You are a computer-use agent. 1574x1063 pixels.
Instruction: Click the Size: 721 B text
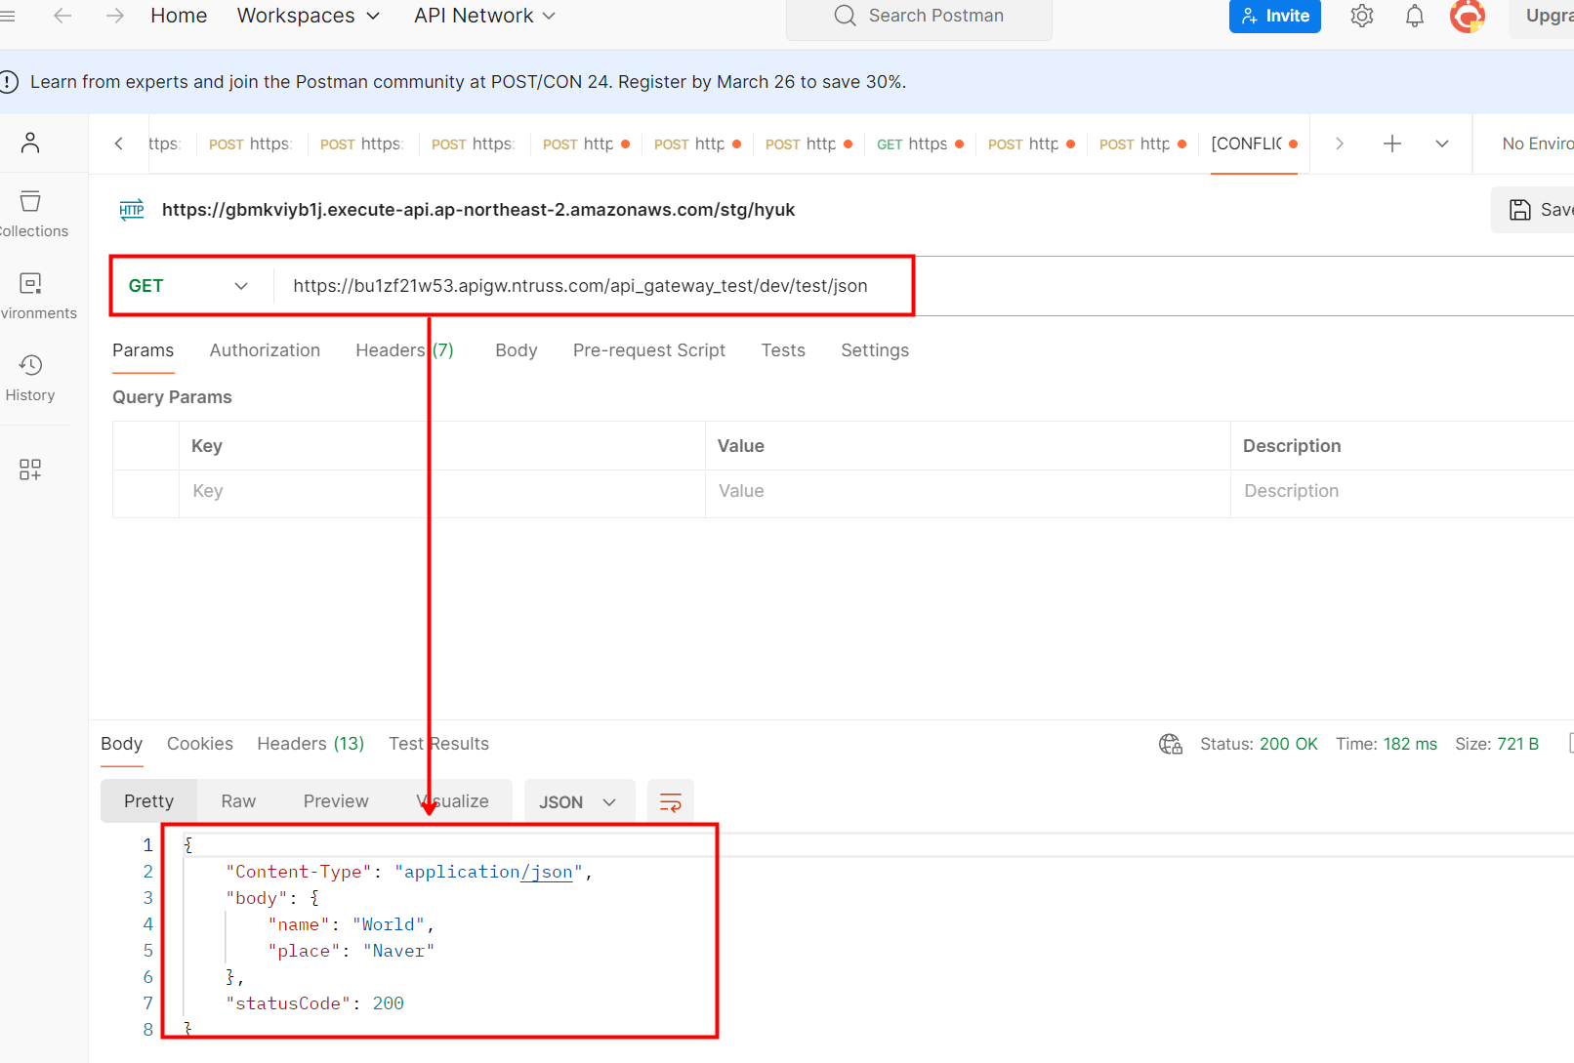point(1496,744)
